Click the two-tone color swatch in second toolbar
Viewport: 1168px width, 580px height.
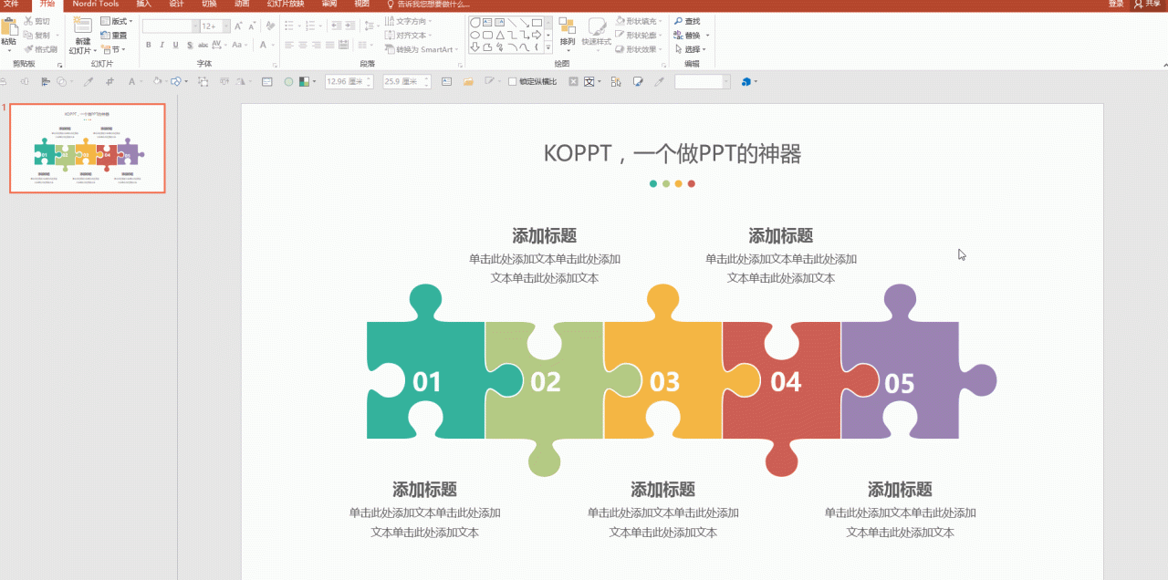[x=305, y=81]
